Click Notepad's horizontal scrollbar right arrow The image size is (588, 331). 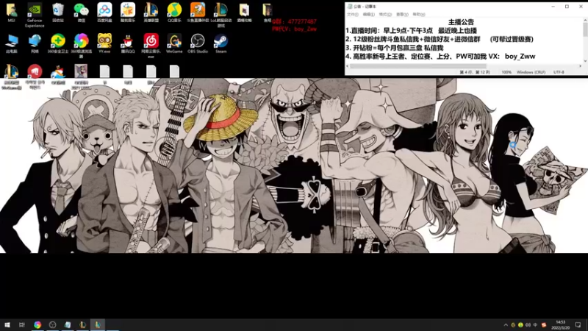[x=580, y=66]
